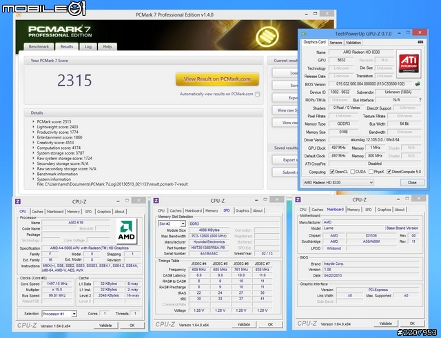Expand the Computation score detail
This screenshot has width=441, height=338.
pos(34,148)
